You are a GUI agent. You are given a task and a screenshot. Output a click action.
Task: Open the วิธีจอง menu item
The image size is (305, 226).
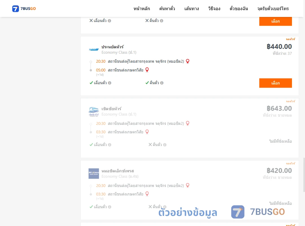214,8
